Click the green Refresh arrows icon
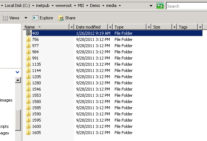The image size is (207, 141). [160, 6]
